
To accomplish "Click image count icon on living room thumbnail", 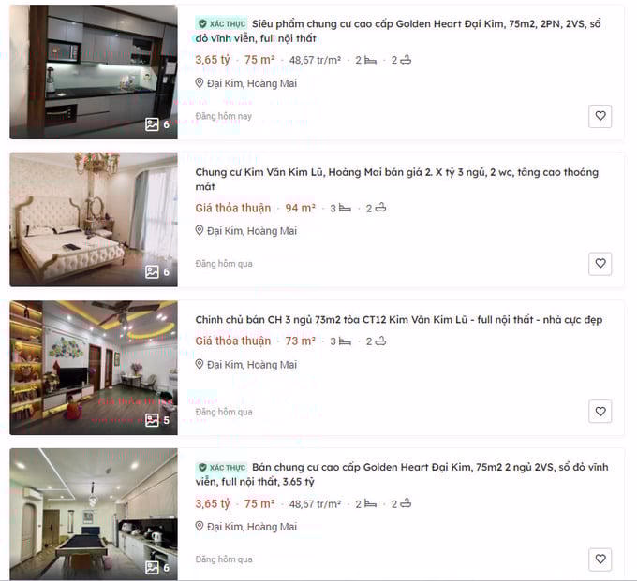I will click(152, 420).
